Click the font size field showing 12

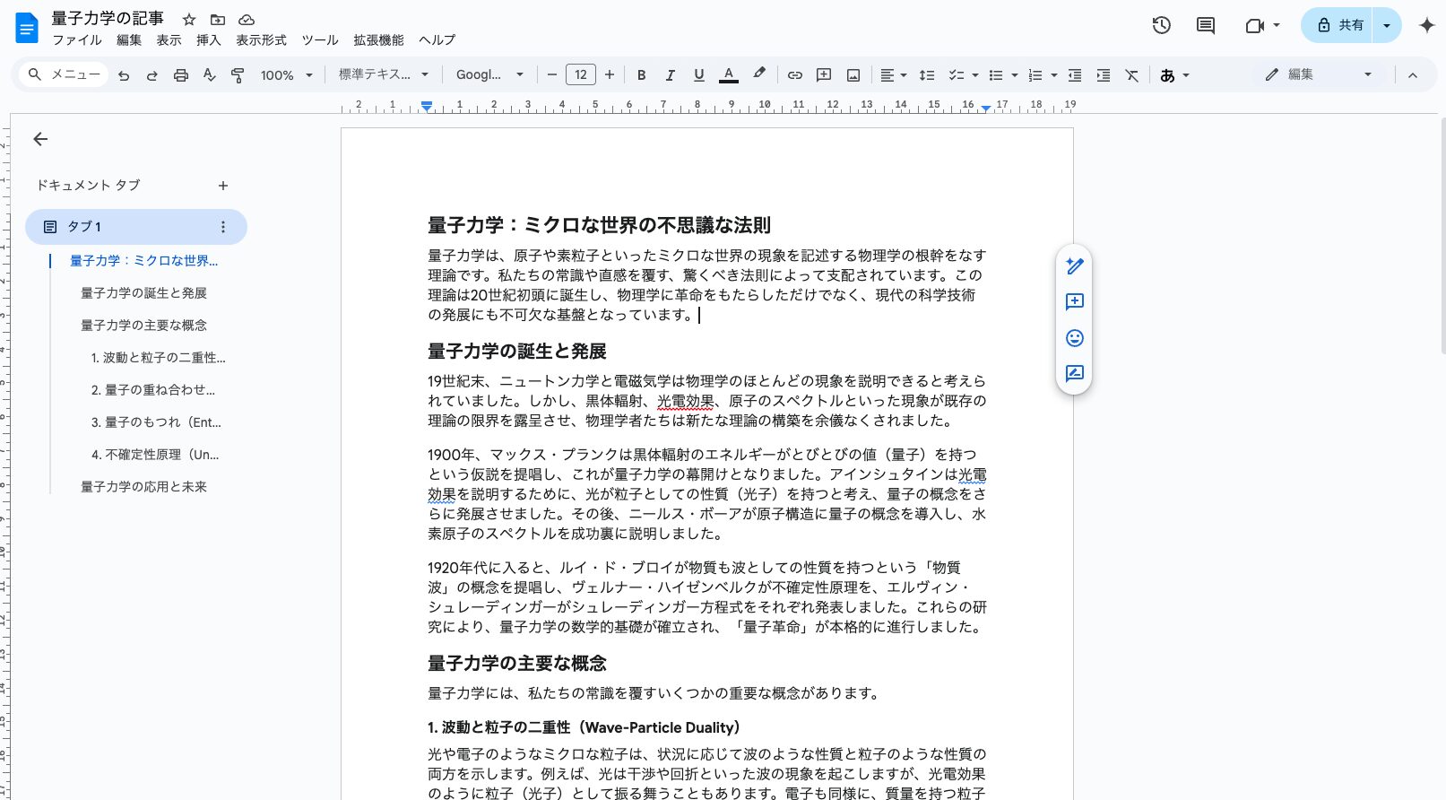(x=581, y=75)
